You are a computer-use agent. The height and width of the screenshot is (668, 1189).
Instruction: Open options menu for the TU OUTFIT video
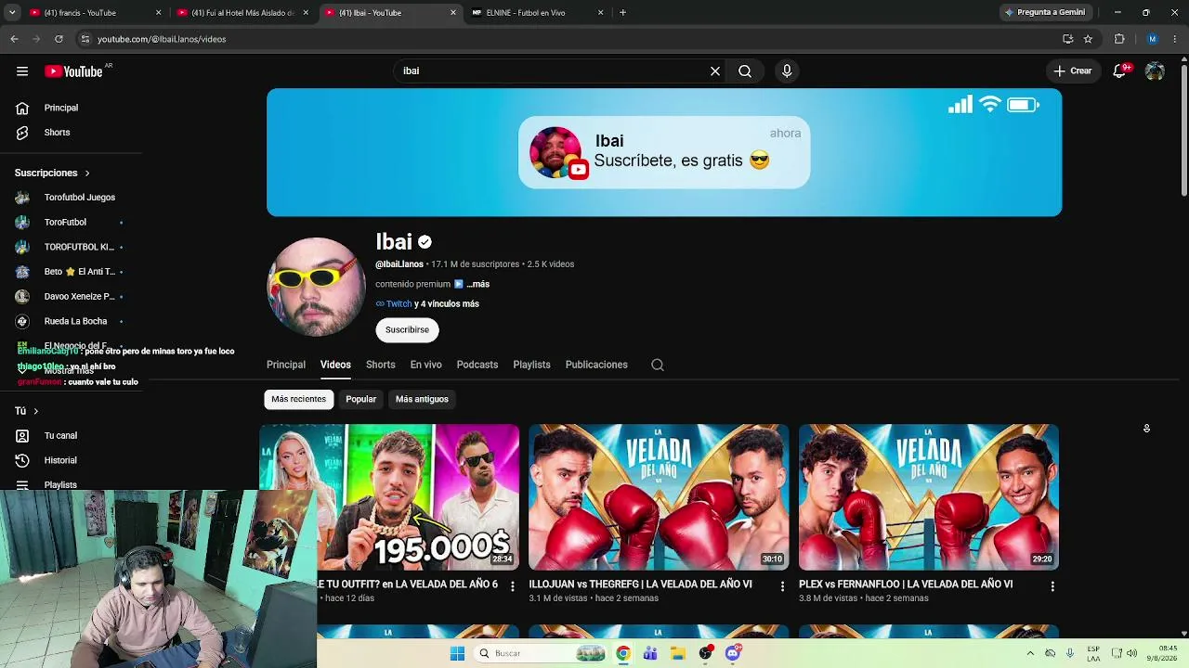click(512, 586)
